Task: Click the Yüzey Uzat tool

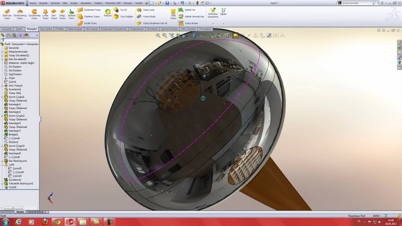Action: pyautogui.click(x=146, y=10)
